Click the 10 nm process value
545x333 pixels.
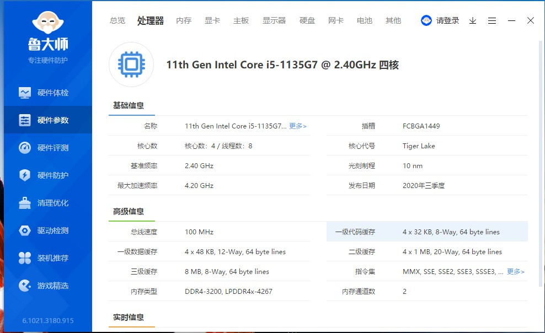coord(413,165)
